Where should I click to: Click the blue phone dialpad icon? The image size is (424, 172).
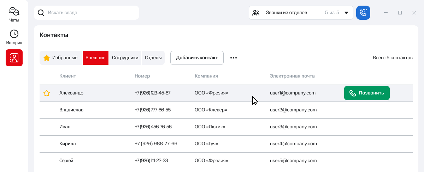(x=363, y=13)
